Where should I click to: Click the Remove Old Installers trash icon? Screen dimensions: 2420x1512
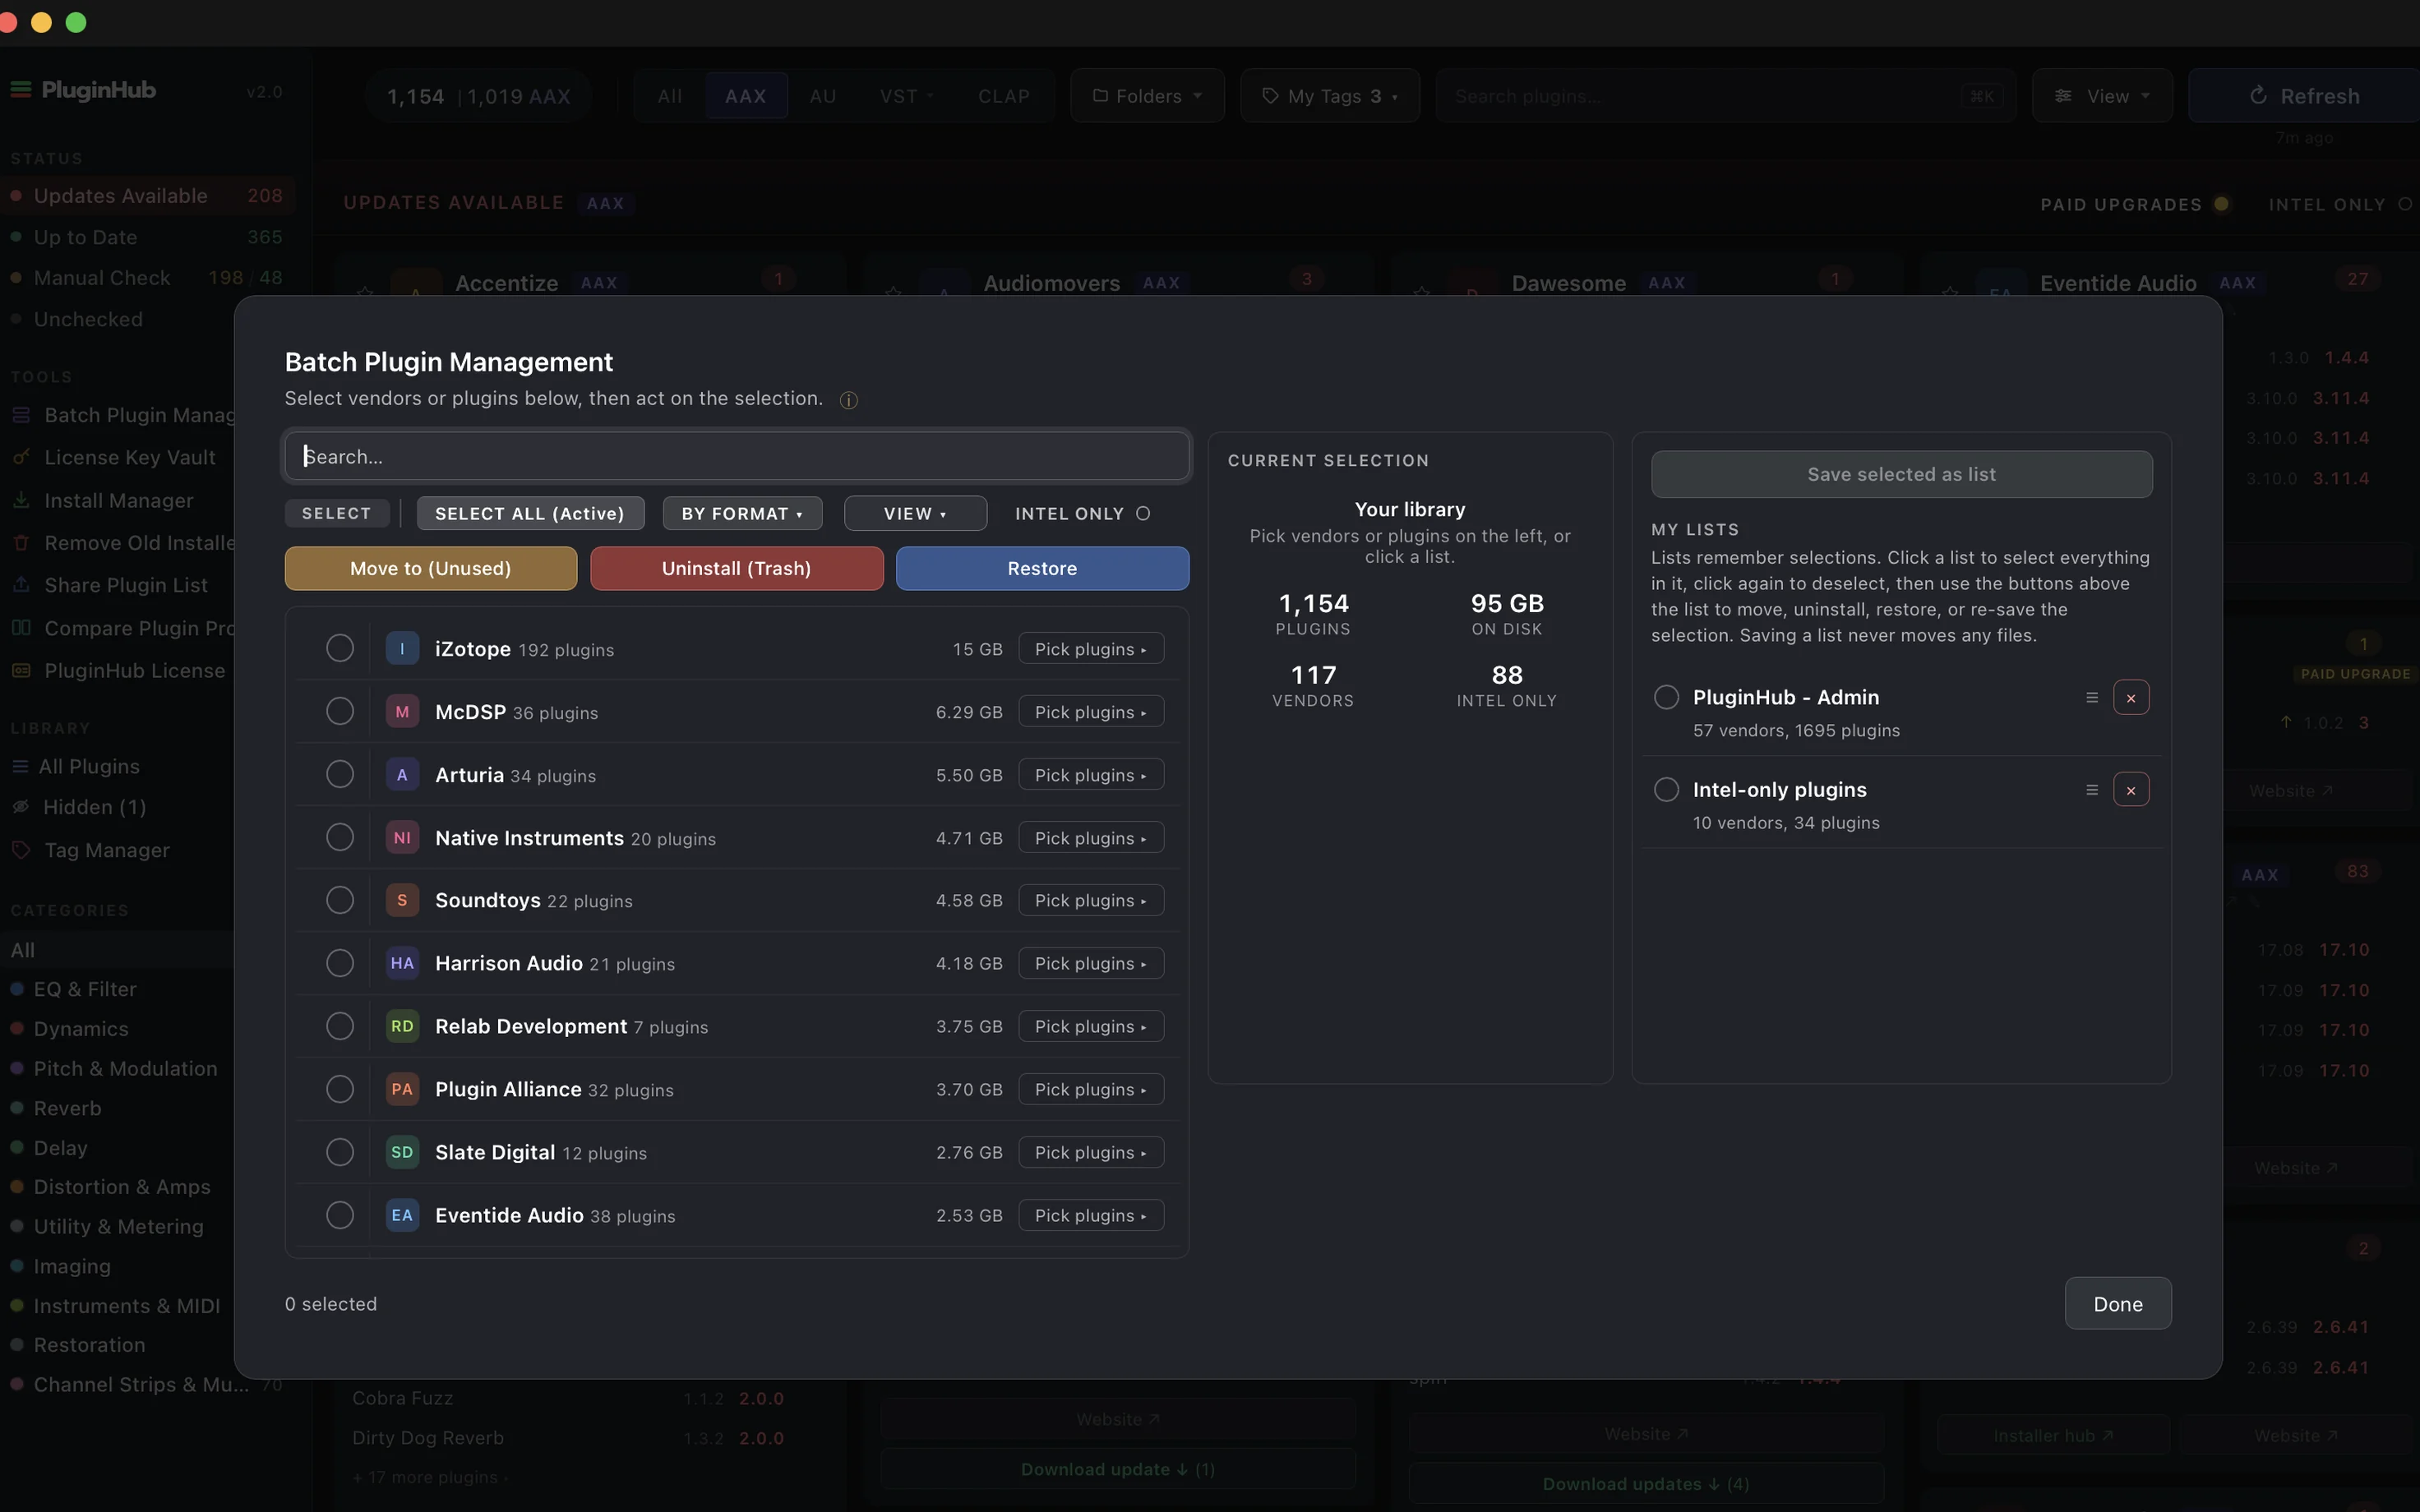(x=21, y=543)
